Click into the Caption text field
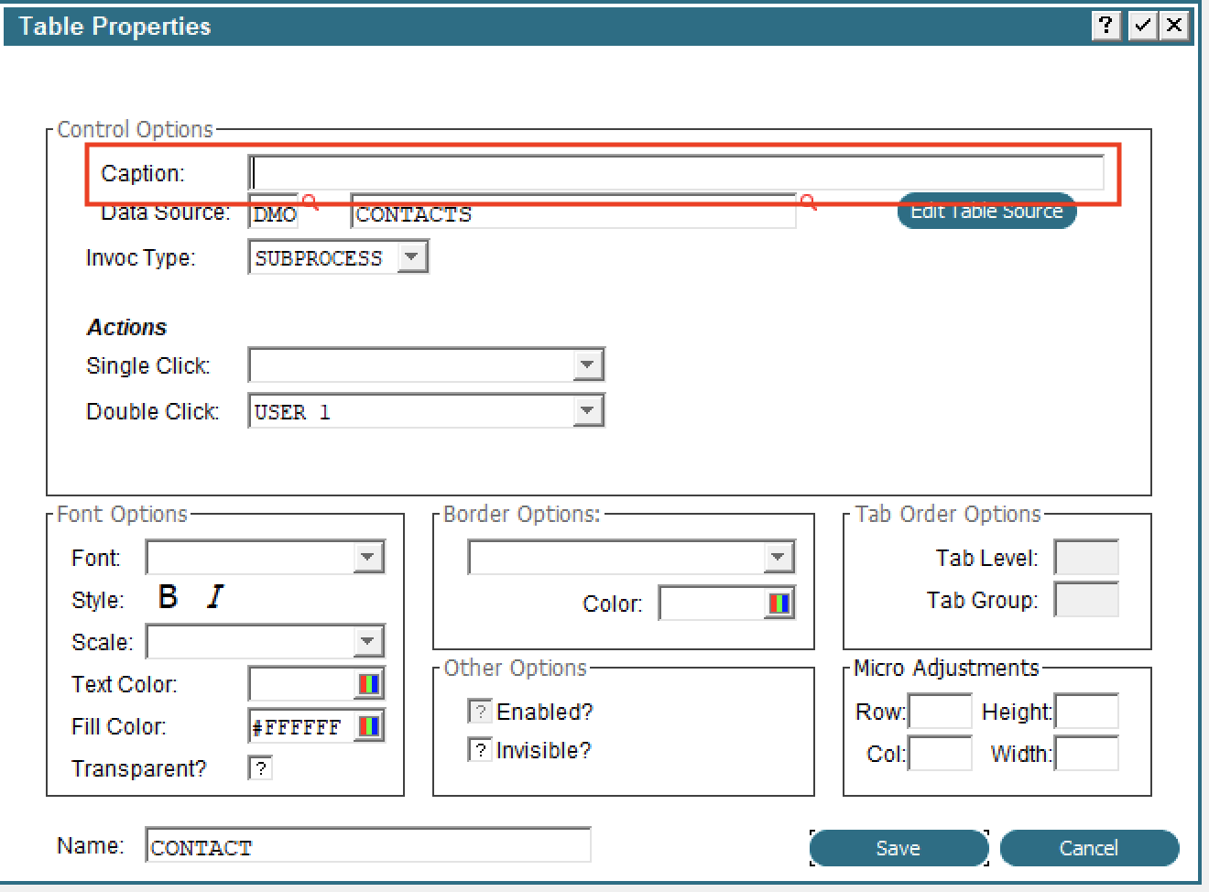 coord(676,173)
